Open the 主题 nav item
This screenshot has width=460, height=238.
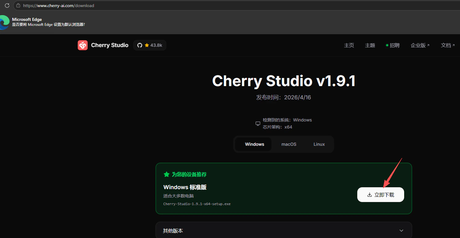click(x=370, y=45)
